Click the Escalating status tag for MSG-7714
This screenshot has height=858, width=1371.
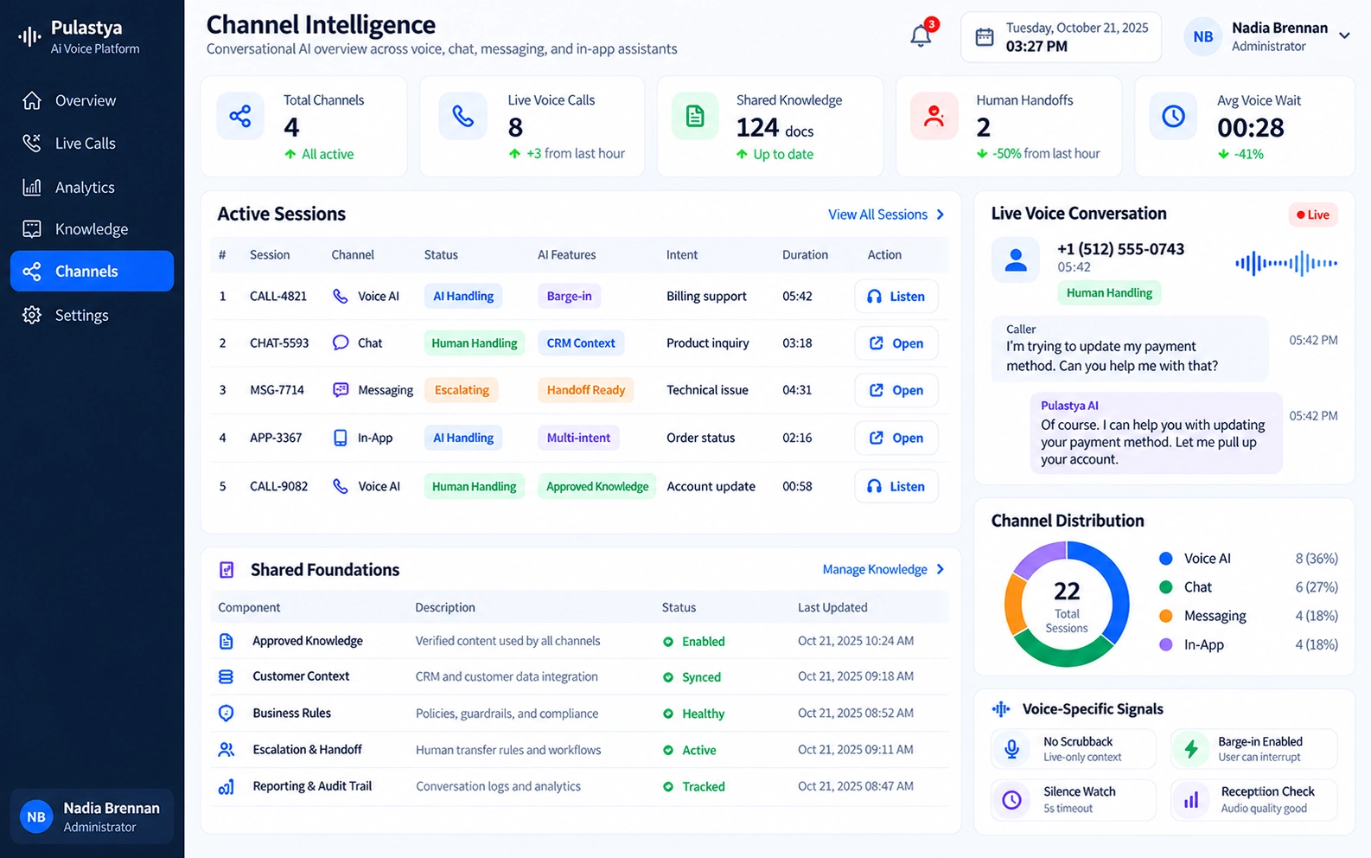(462, 390)
